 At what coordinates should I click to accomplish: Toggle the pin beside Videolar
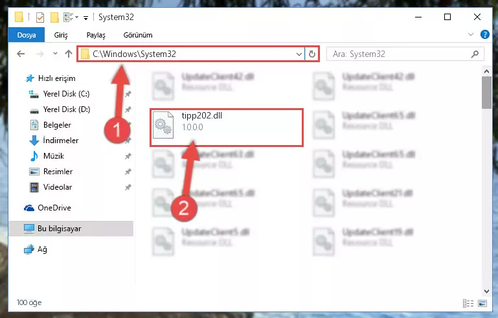pos(128,187)
